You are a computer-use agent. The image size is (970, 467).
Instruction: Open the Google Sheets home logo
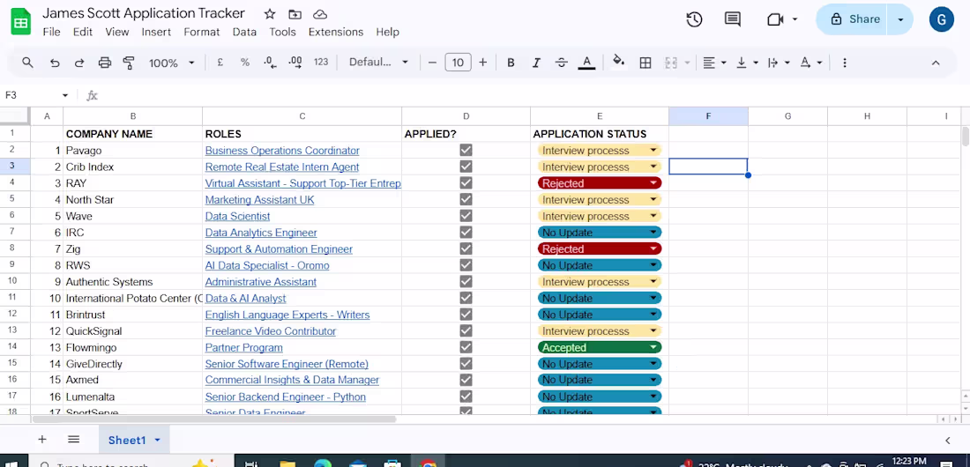(x=20, y=23)
